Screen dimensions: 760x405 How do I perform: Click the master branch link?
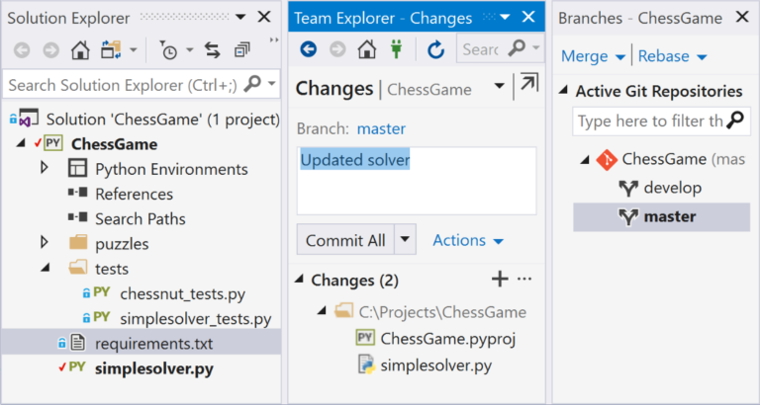(381, 128)
